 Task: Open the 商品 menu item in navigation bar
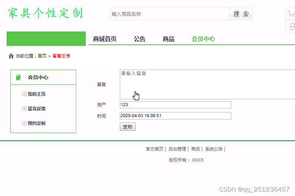click(x=168, y=39)
